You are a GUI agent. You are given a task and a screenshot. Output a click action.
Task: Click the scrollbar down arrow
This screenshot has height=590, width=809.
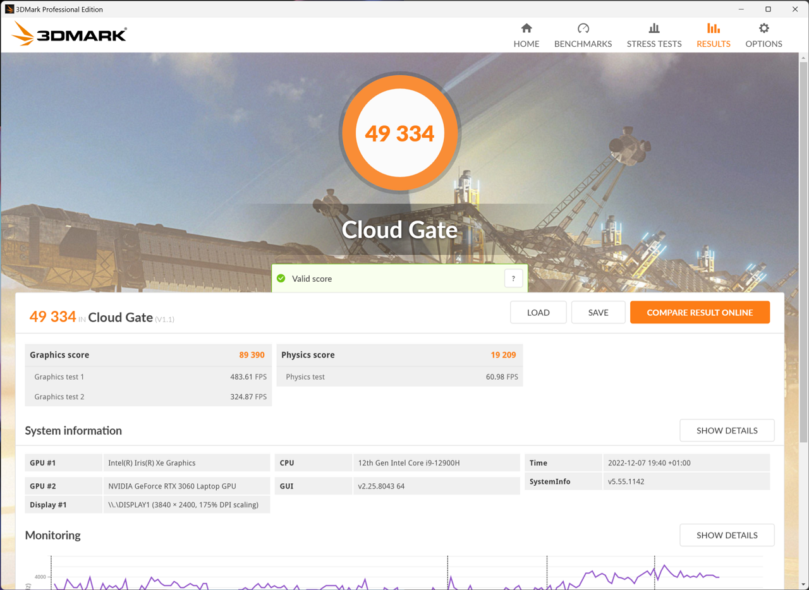tap(803, 585)
